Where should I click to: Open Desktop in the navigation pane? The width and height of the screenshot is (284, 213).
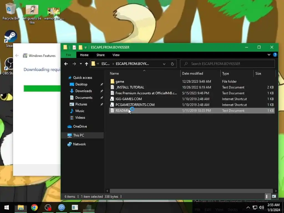(81, 84)
